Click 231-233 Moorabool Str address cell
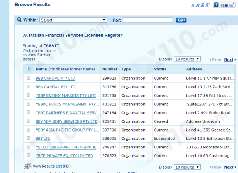The image size is (238, 173). (x=209, y=147)
